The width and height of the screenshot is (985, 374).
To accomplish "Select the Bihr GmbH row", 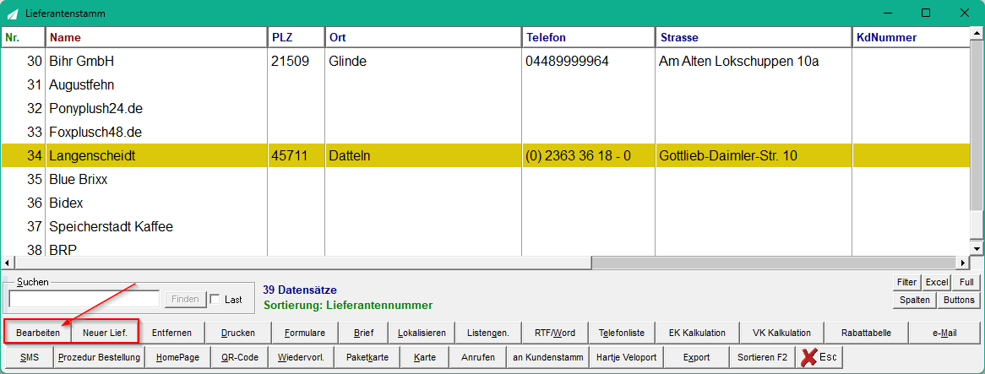I will [487, 62].
